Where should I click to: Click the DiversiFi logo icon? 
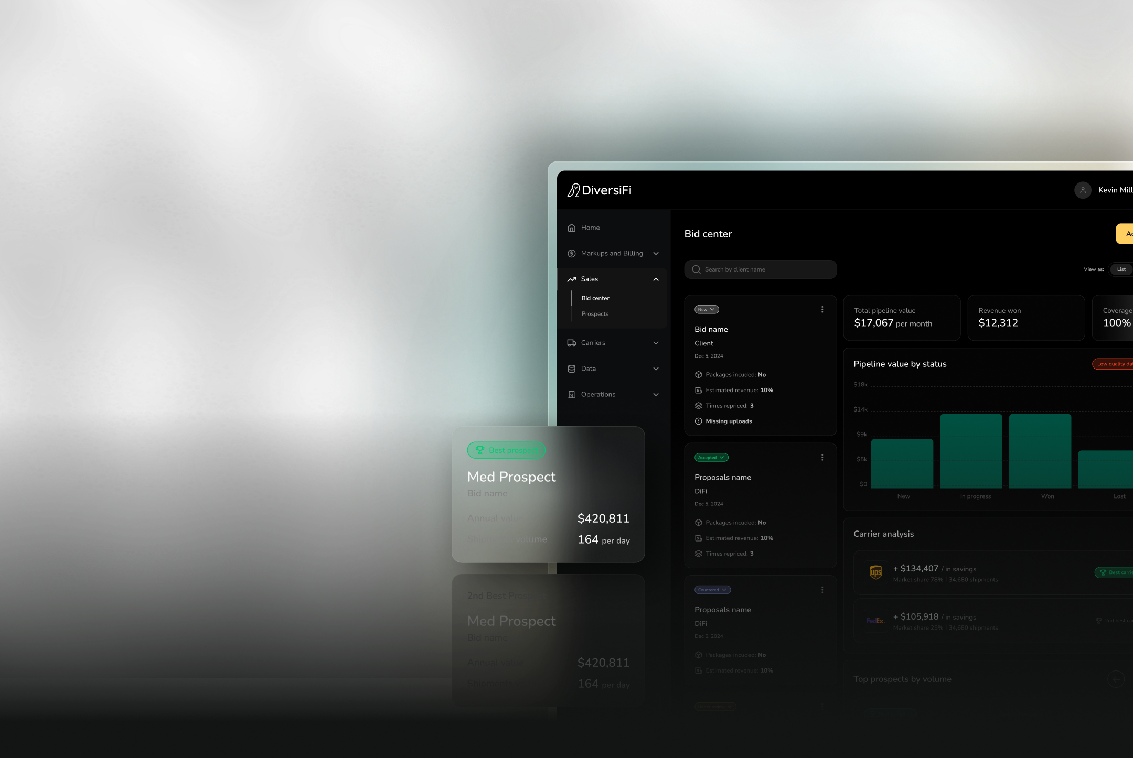[573, 190]
